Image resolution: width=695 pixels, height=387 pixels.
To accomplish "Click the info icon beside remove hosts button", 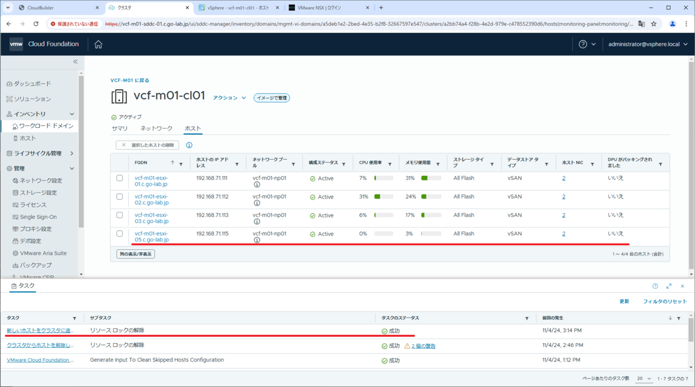I will coord(189,145).
